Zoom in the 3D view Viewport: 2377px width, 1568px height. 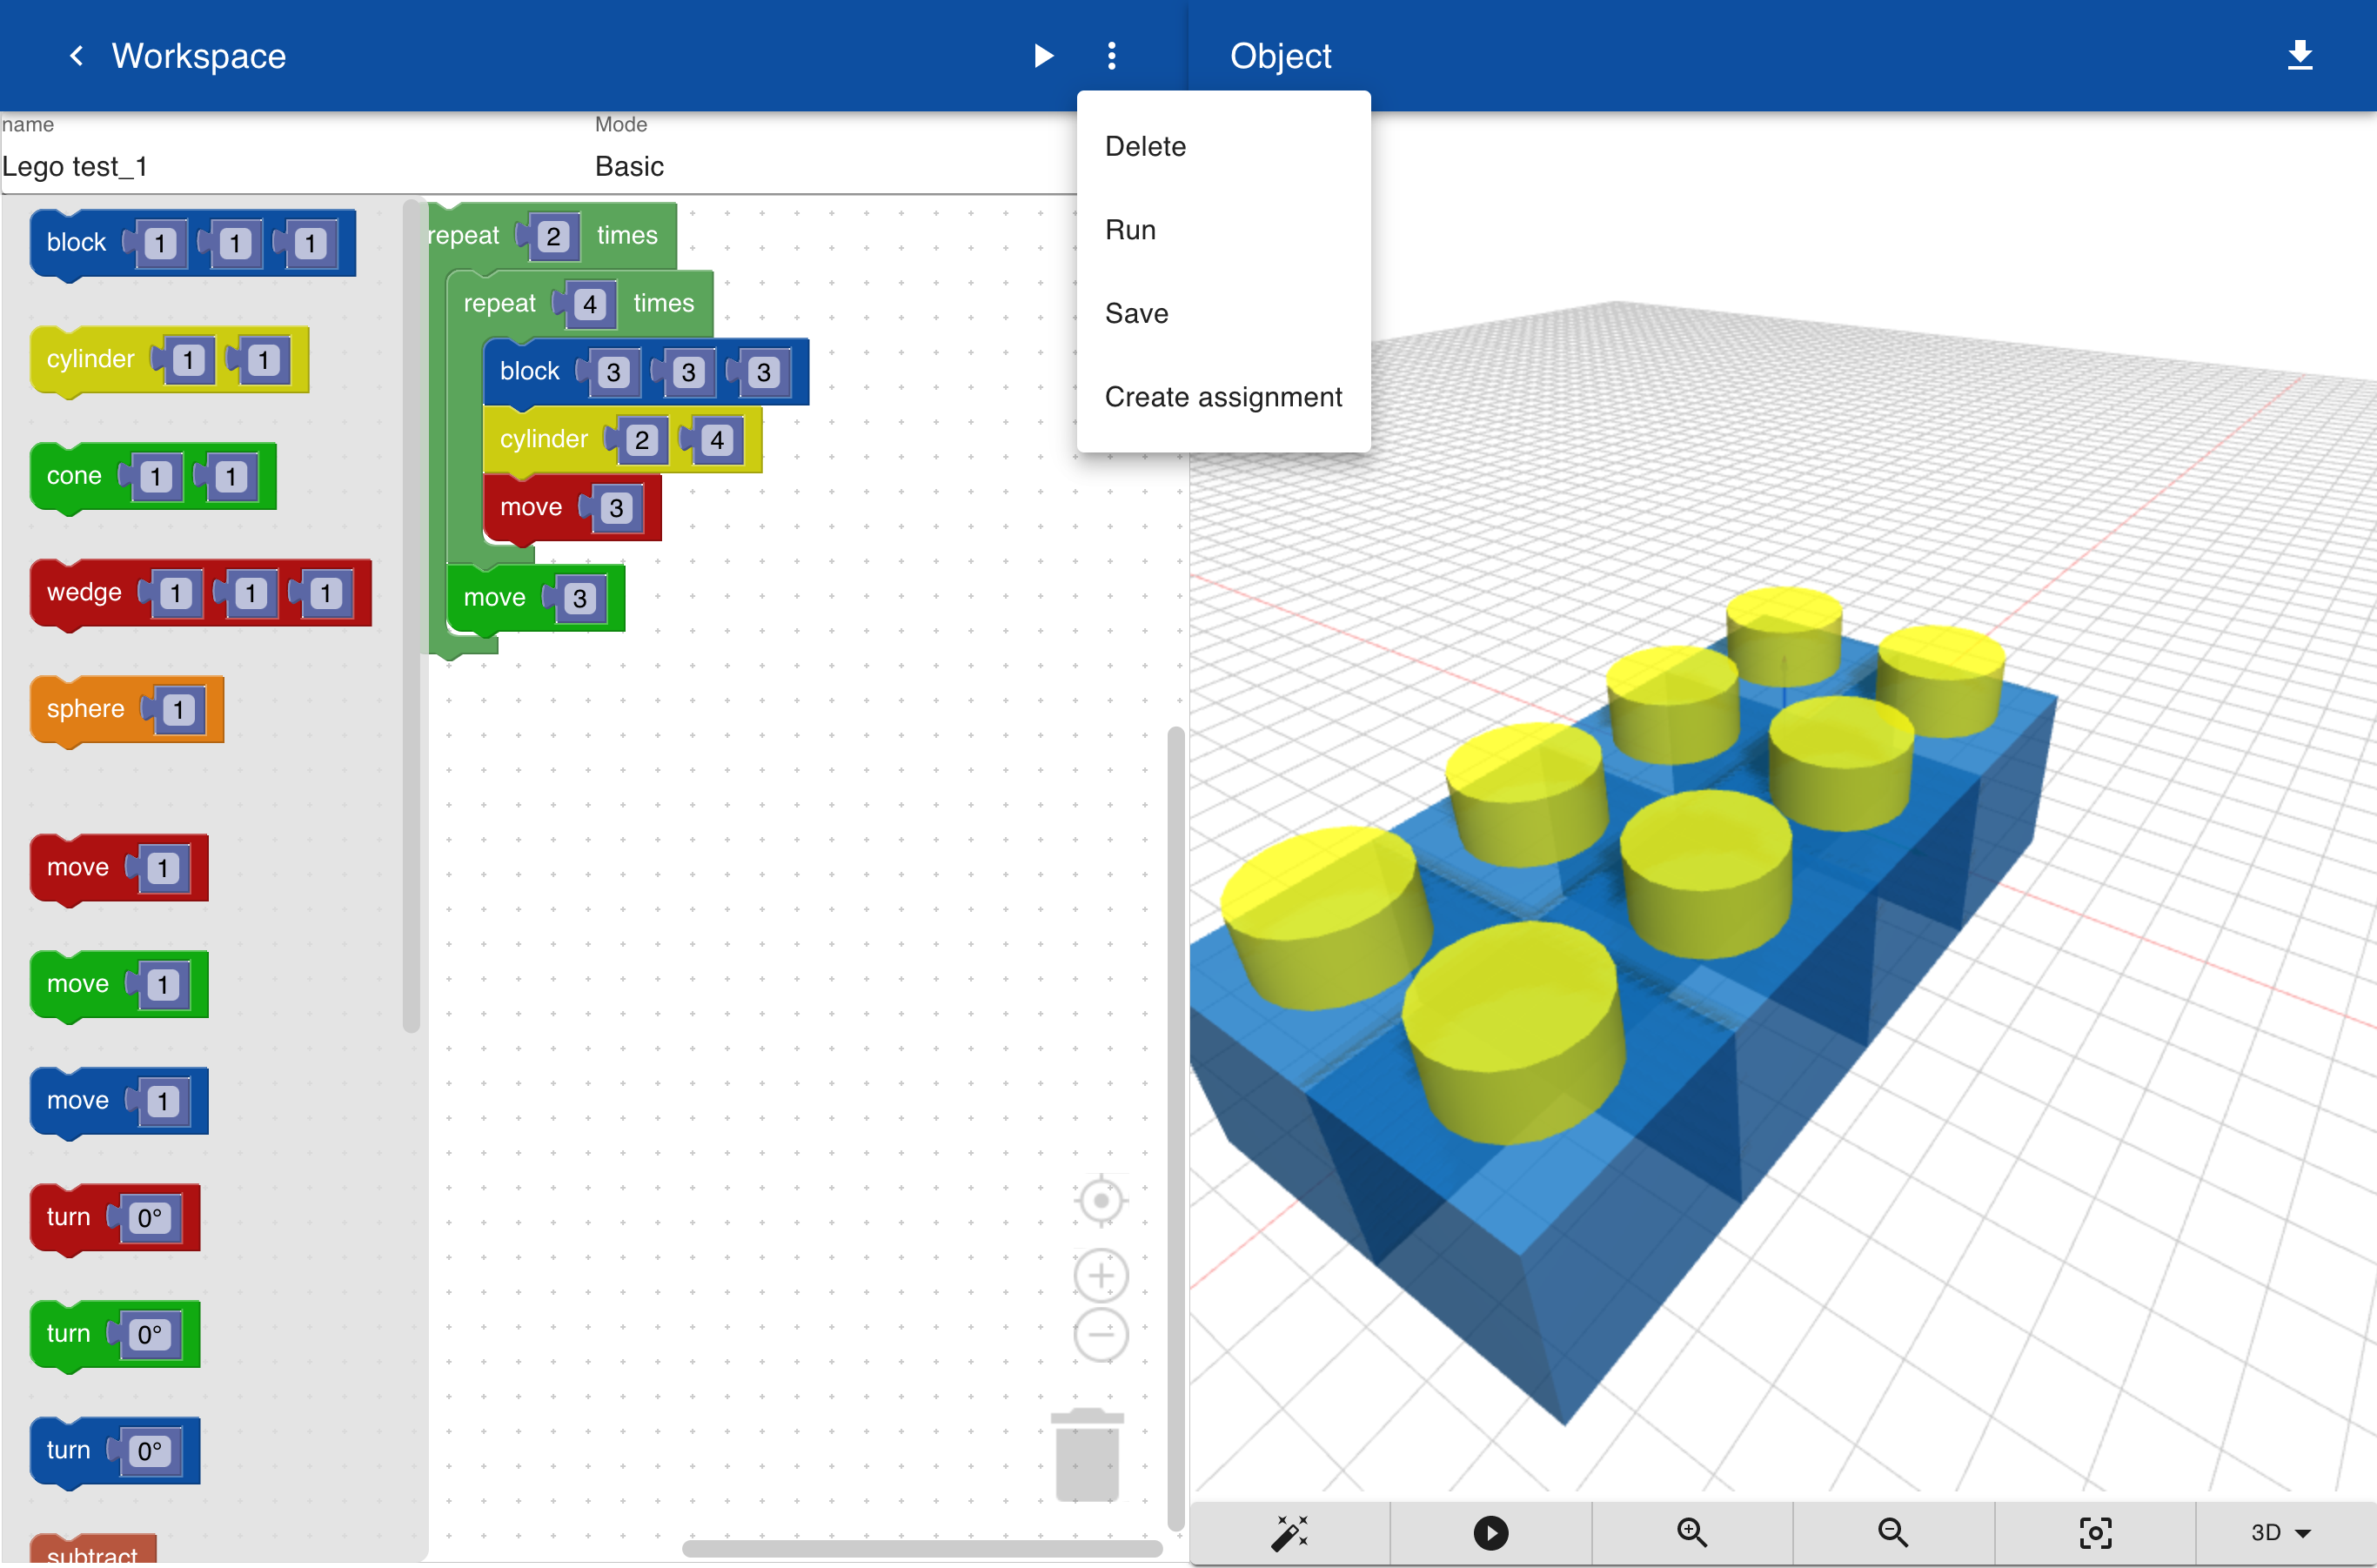pyautogui.click(x=1692, y=1532)
